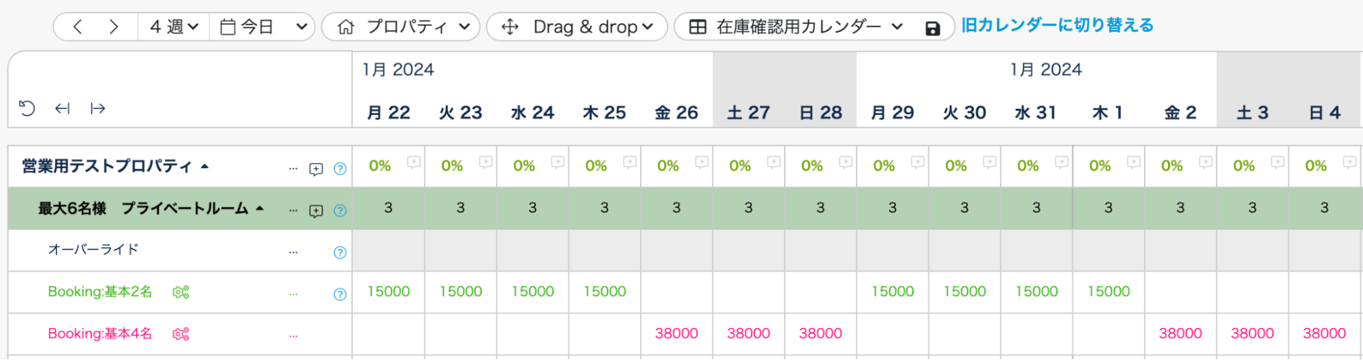Screen dimensions: 1363x360
Task: Click the 旧カレンダーに切り替える link
Action: [1057, 26]
